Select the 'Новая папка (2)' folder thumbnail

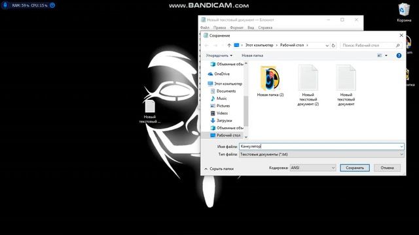(270, 81)
